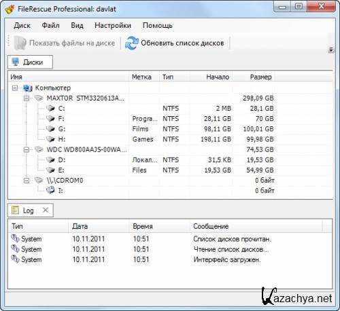The image size is (340, 311).
Task: Click the Чтение список дисков log icon
Action: 15,249
